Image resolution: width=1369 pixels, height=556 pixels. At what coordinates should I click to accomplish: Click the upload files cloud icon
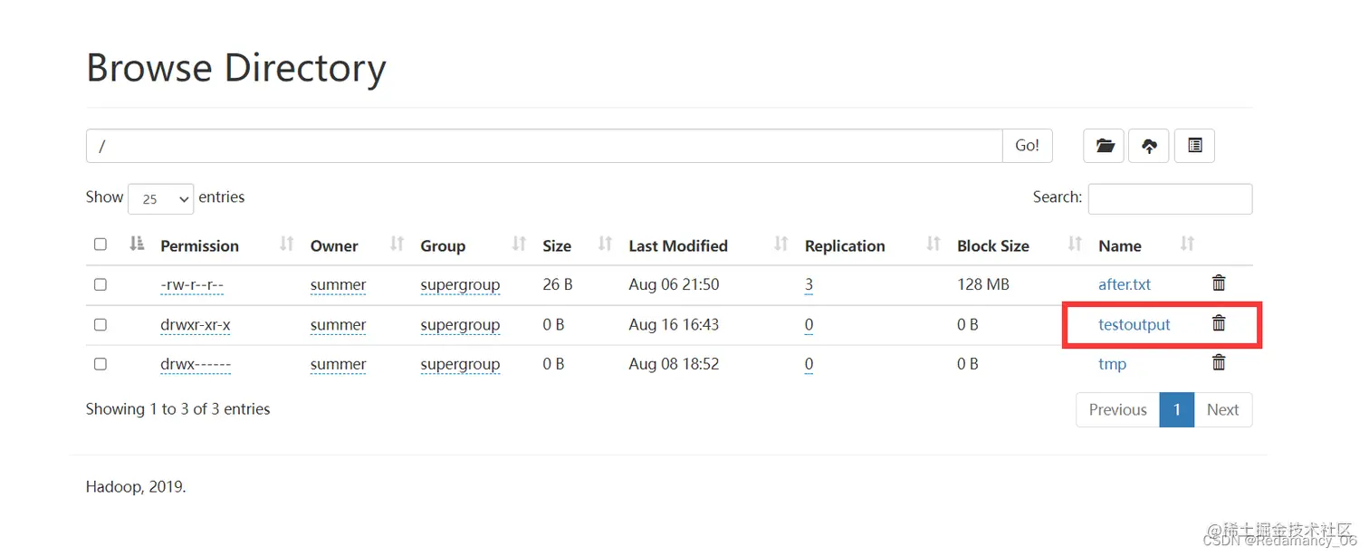click(1149, 146)
